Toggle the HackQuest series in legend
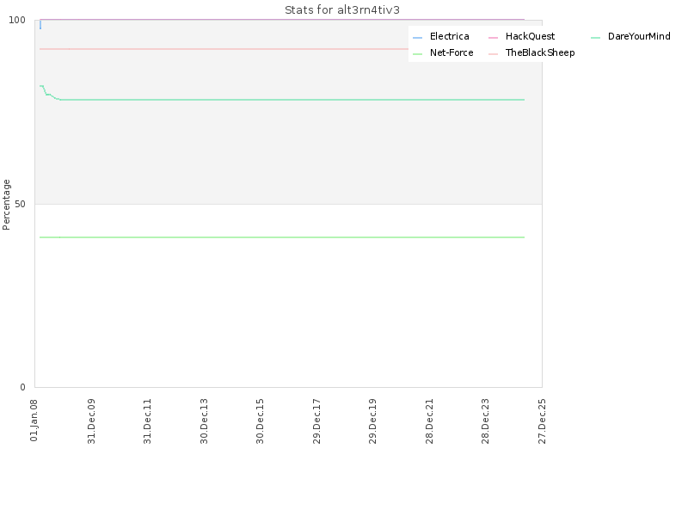688x516 pixels. pyautogui.click(x=521, y=36)
